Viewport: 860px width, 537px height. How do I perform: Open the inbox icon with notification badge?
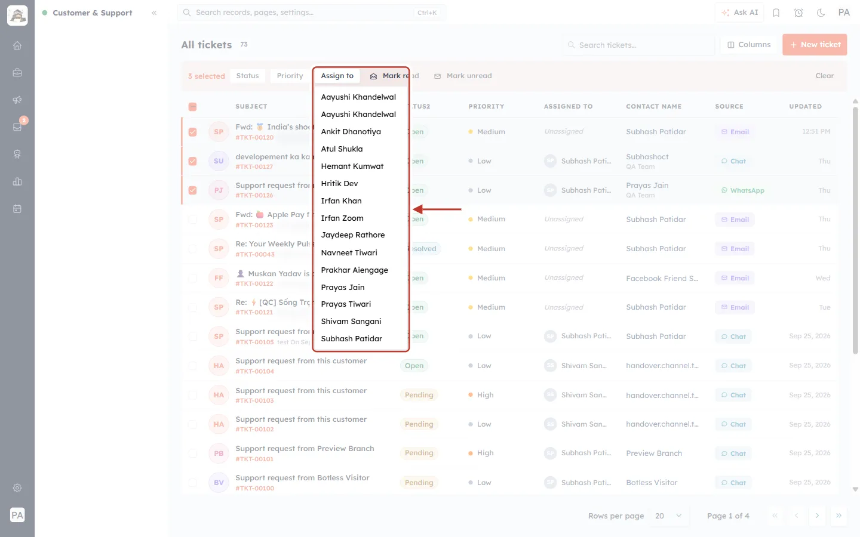pyautogui.click(x=17, y=127)
